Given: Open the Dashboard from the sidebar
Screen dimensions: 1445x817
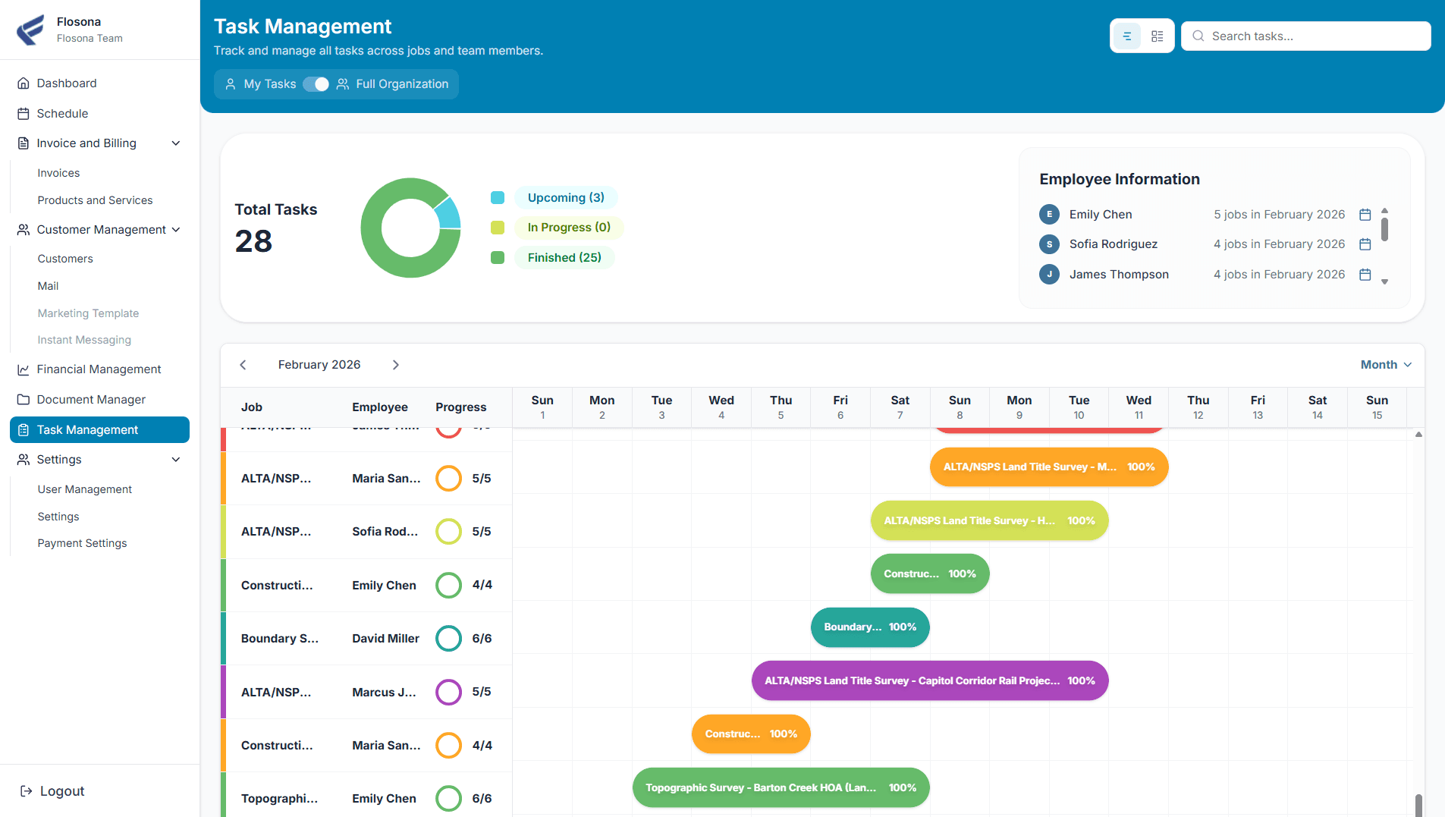Looking at the screenshot, I should click(66, 83).
